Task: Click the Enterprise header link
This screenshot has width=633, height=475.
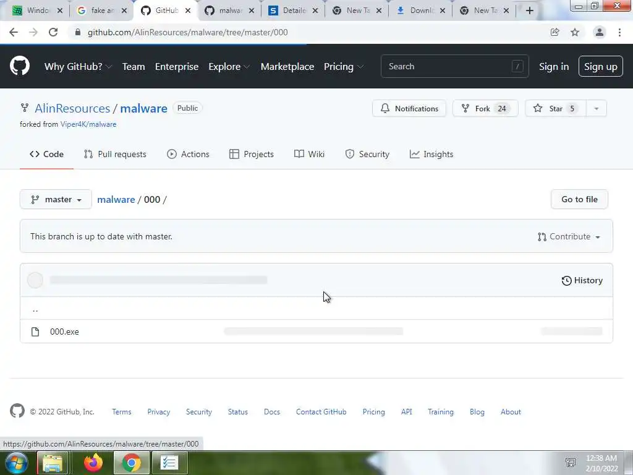Action: click(177, 67)
